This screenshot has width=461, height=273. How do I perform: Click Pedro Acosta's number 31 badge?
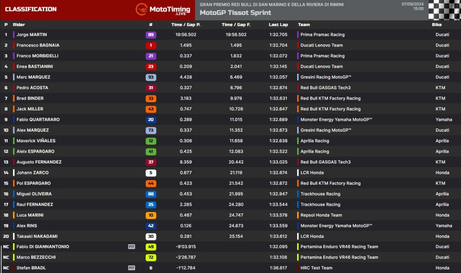[x=151, y=88]
